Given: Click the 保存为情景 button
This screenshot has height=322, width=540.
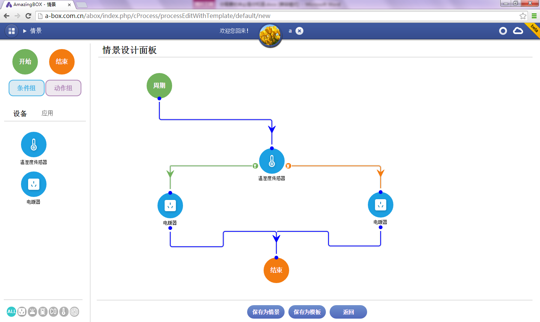Looking at the screenshot, I should tap(266, 312).
